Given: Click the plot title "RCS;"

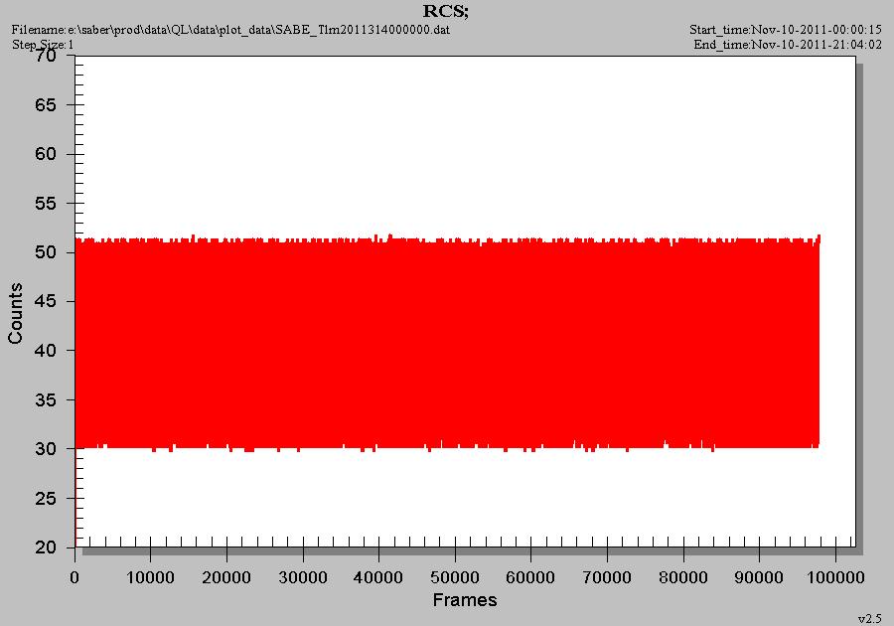Looking at the screenshot, I should 445,11.
